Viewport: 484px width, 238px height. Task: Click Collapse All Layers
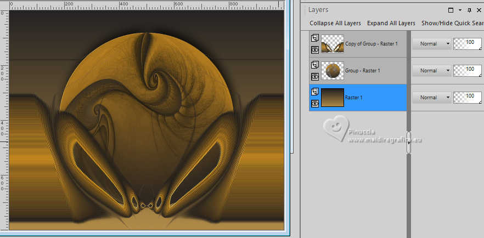[335, 23]
